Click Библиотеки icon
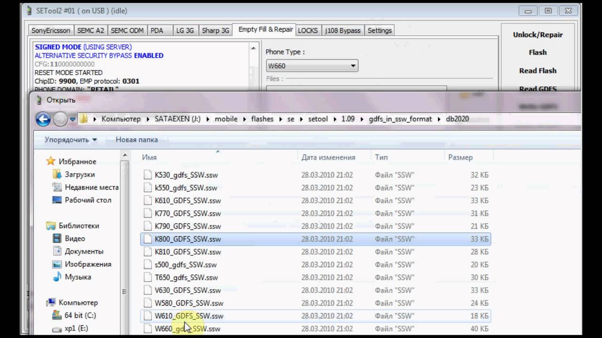Screen dimensions: 602x338 pos(51,226)
